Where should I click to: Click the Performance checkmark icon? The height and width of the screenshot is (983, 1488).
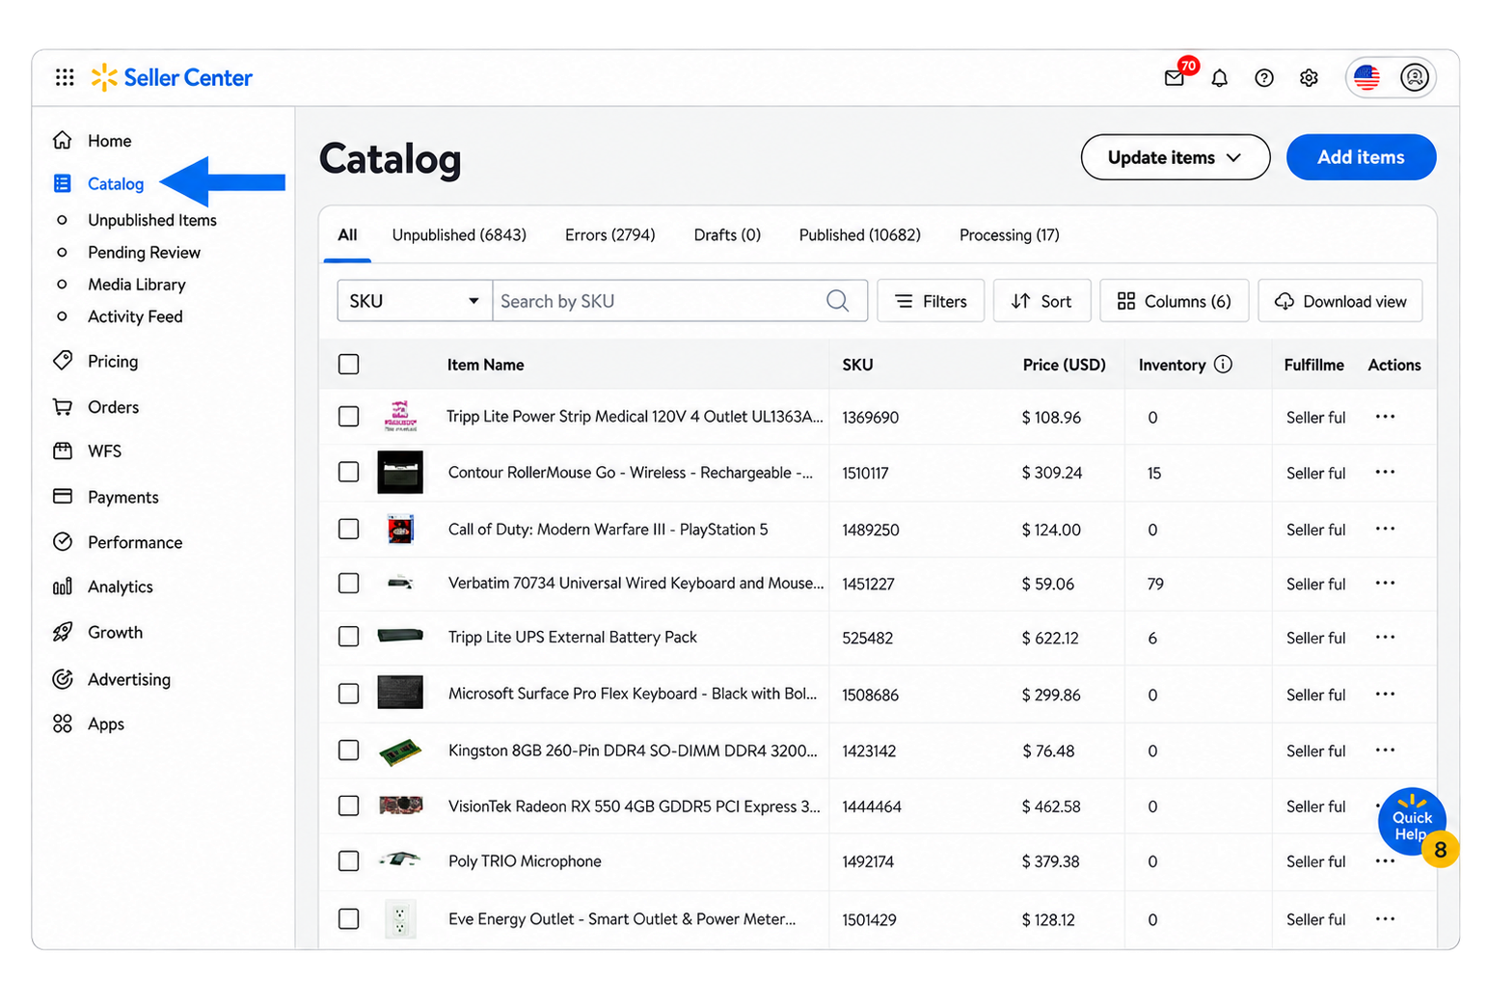(63, 542)
